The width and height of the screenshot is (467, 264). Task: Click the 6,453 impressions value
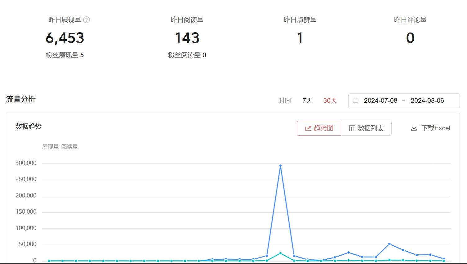[65, 38]
